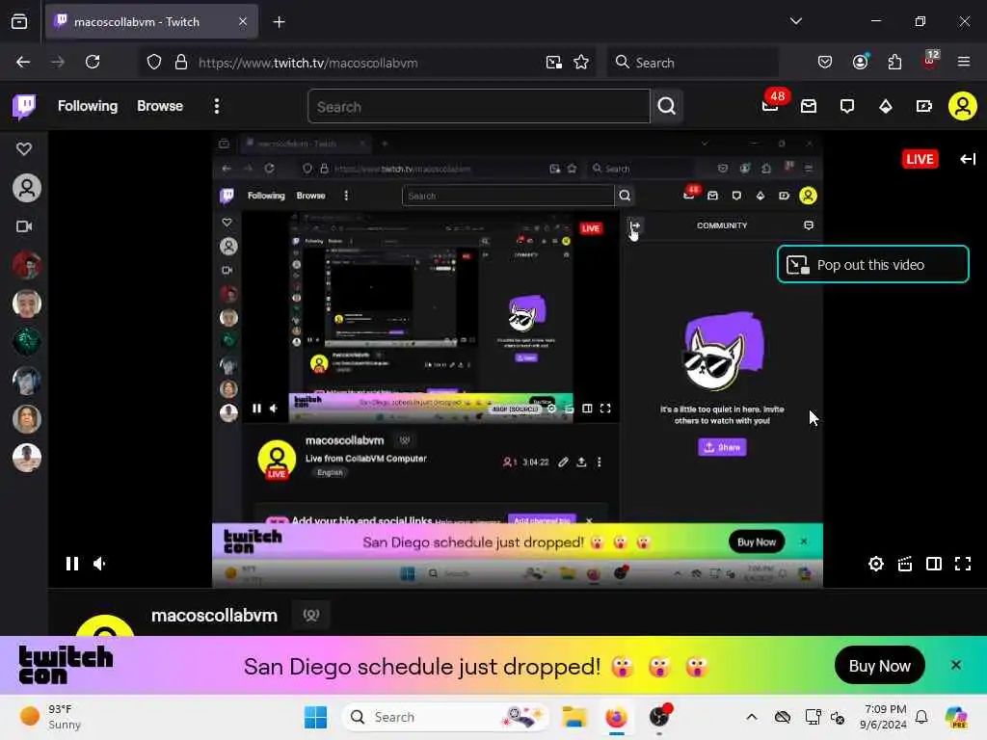Click the Firefox search box
Image resolution: width=987 pixels, height=740 pixels.
pyautogui.click(x=692, y=63)
